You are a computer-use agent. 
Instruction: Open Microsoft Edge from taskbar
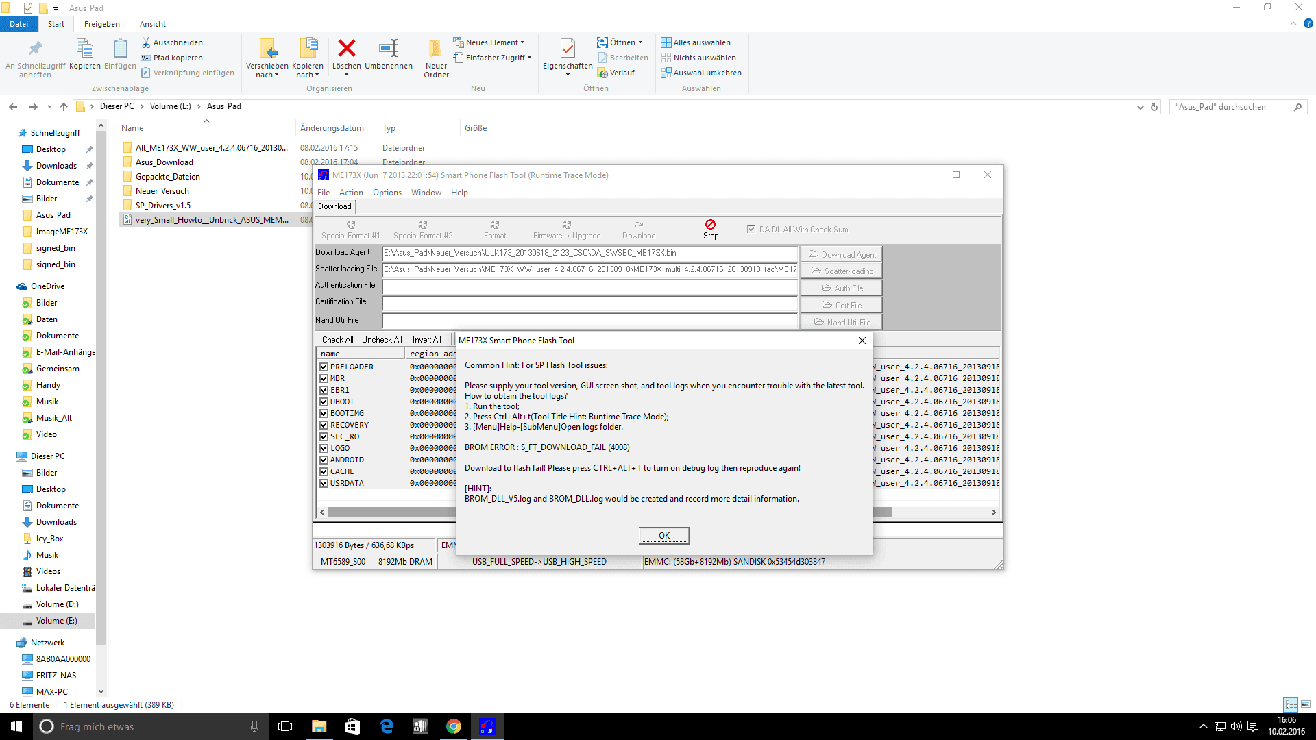(x=387, y=726)
